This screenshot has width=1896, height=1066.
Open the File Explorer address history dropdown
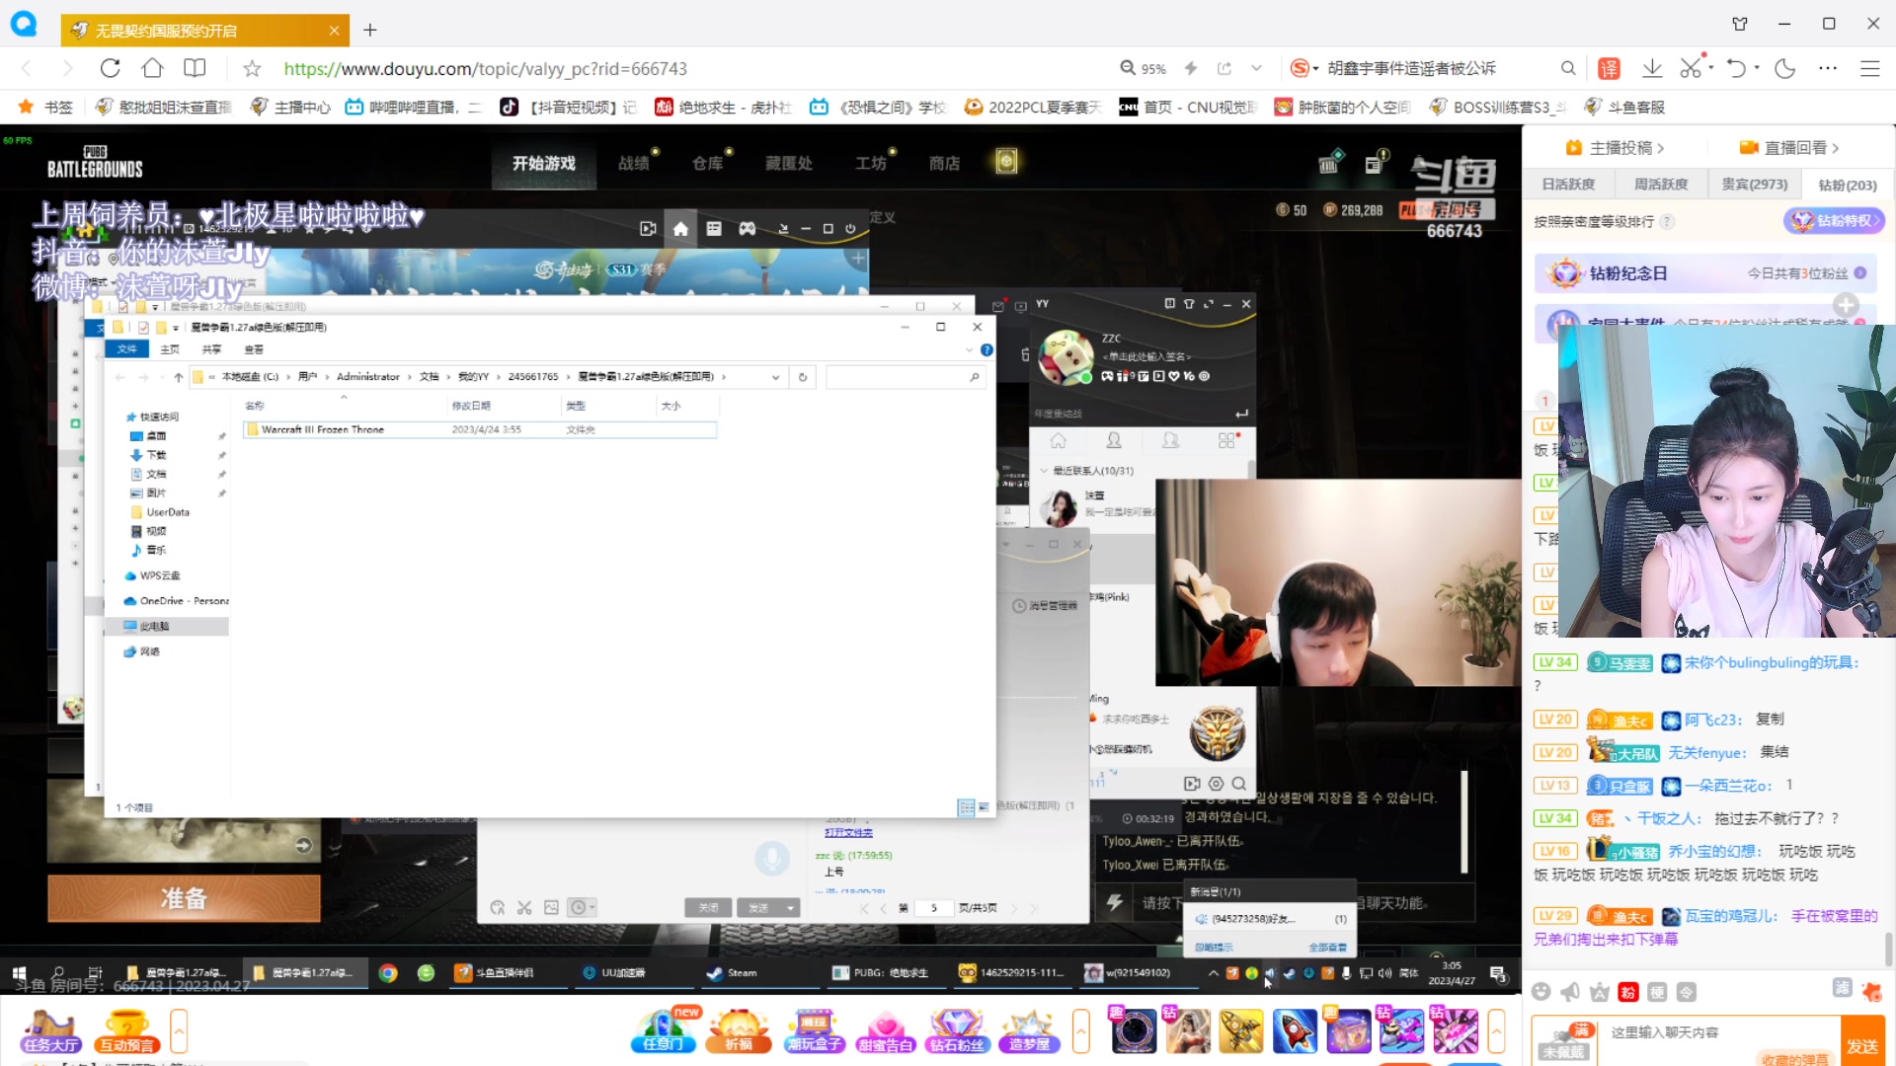[775, 377]
